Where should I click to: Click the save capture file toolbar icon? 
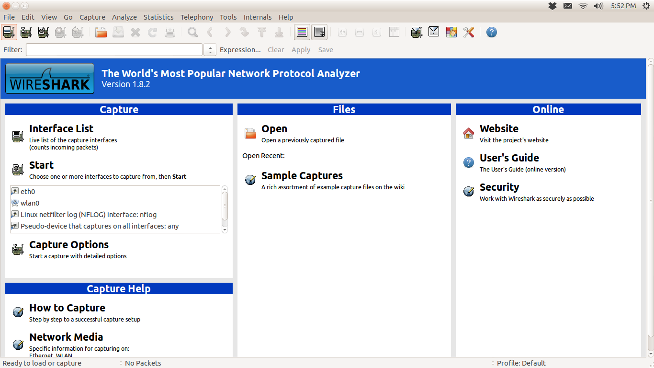pos(118,32)
